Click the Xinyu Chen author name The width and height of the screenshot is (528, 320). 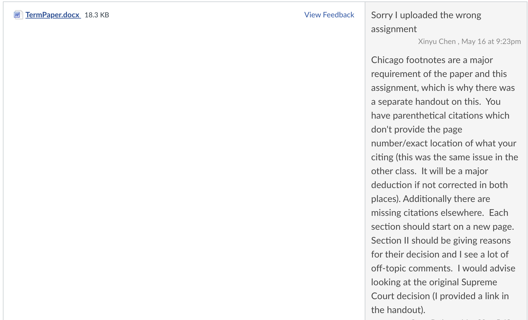pos(437,41)
